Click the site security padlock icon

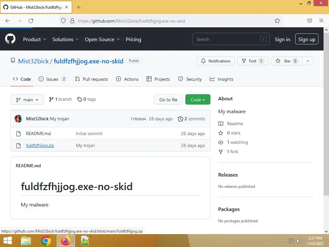pyautogui.click(x=72, y=21)
